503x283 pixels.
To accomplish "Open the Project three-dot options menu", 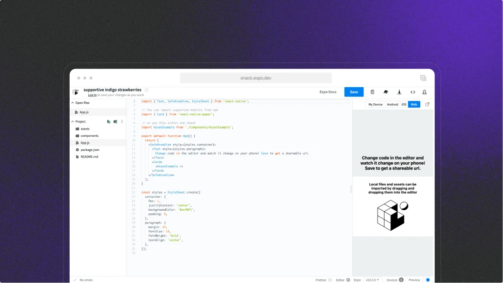I will pos(122,121).
